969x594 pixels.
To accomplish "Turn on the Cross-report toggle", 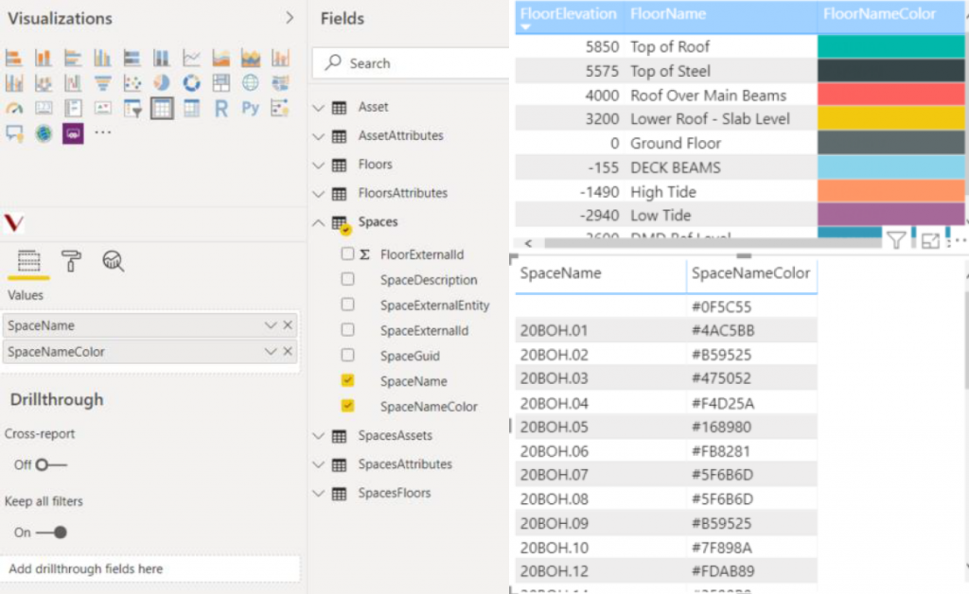I will pyautogui.click(x=51, y=464).
